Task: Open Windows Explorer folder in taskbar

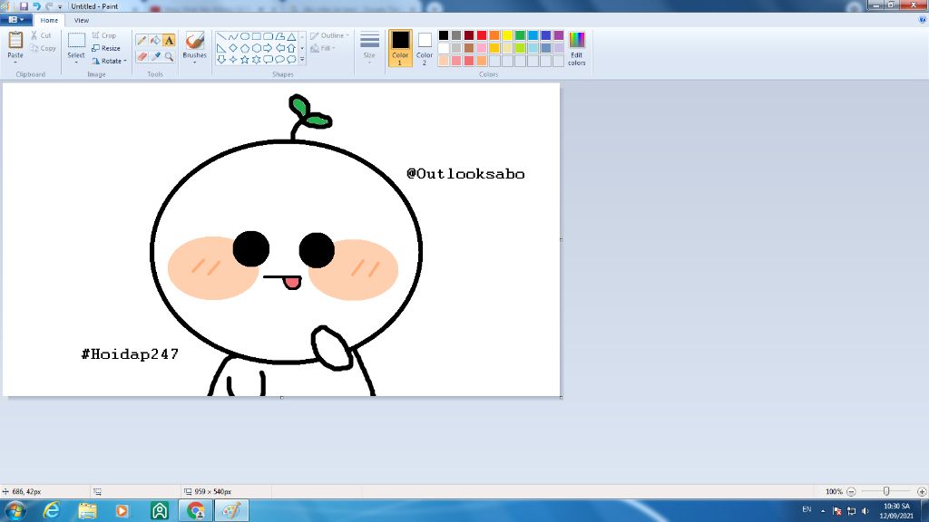Action: pos(88,510)
